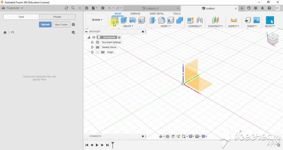Open the MODIFY dropdown menu
The width and height of the screenshot is (283, 150).
[x=166, y=26]
